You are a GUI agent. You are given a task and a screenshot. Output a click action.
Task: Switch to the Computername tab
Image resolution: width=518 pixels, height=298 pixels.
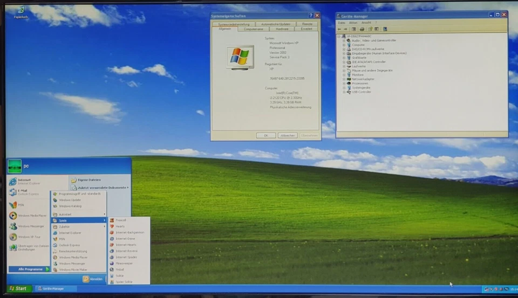254,29
